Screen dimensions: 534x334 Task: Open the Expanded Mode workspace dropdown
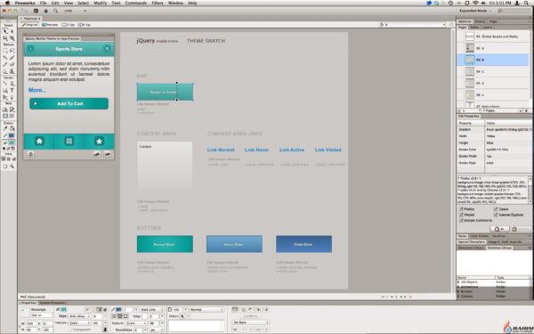tap(475, 11)
